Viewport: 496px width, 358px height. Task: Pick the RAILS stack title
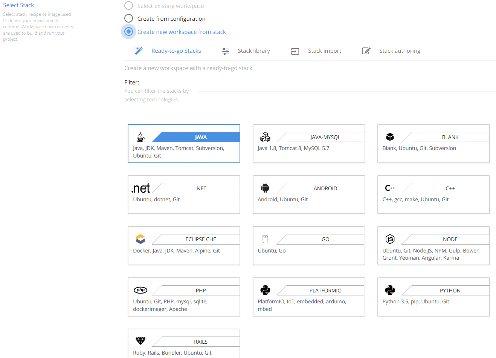point(201,342)
